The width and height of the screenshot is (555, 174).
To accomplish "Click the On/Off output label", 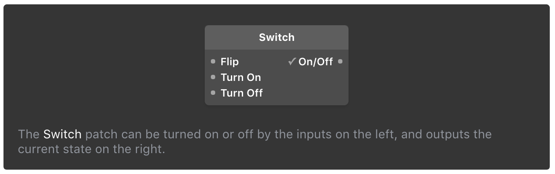I will point(315,62).
